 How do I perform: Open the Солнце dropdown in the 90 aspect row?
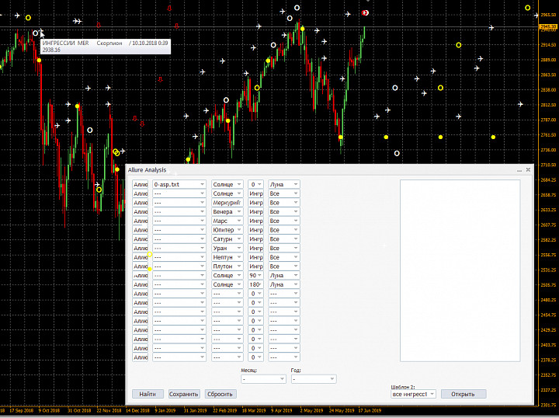tap(227, 275)
